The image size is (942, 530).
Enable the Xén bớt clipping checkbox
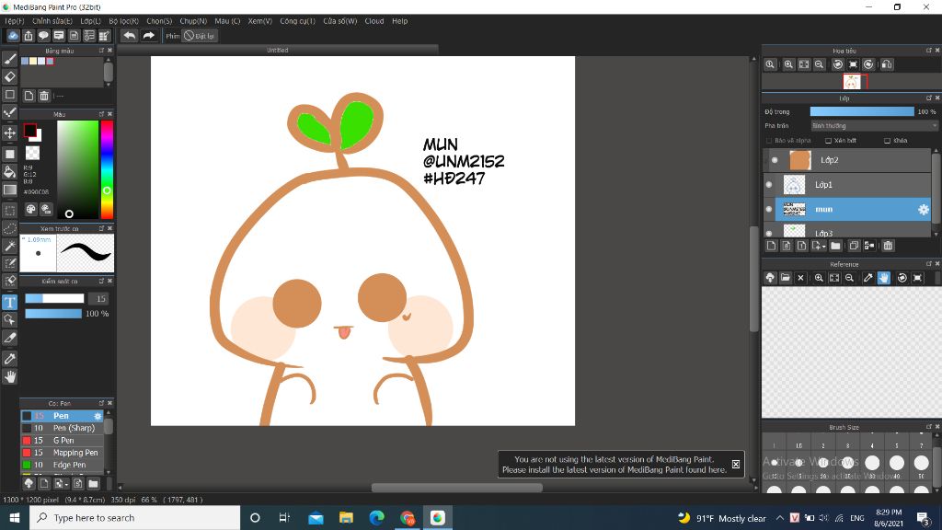828,141
